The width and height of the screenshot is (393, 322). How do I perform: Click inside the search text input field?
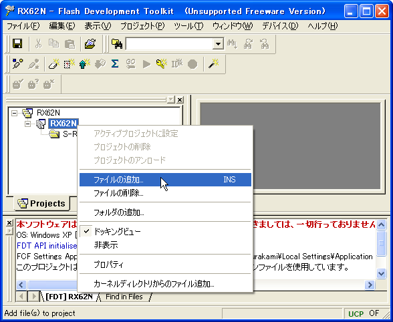[x=170, y=44]
